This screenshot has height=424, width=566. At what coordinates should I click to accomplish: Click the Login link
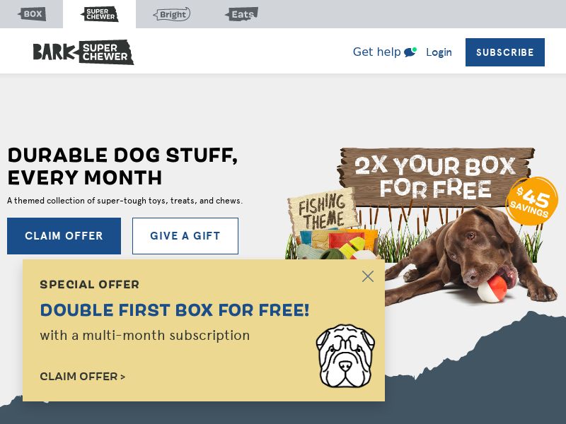tap(439, 52)
